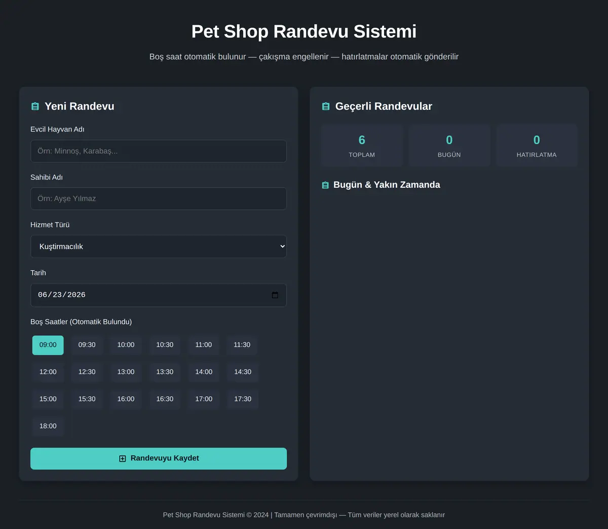Pick the 16:30 time slot
The image size is (608, 529).
[165, 399]
